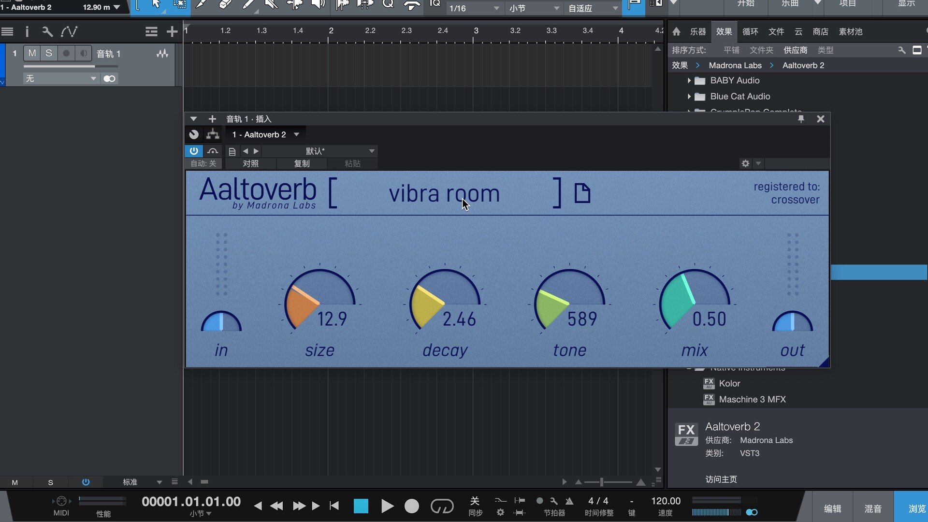Expand the BABY Audio folder

point(689,81)
